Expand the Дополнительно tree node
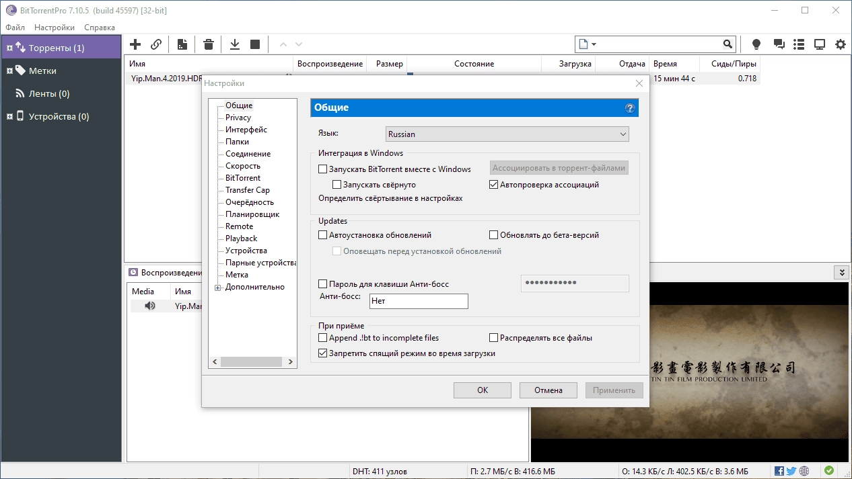852x479 pixels. (x=217, y=288)
